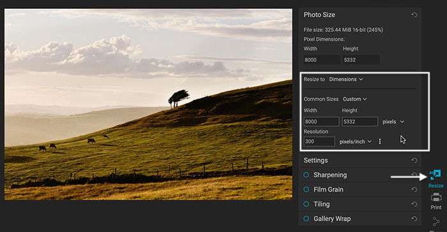The width and height of the screenshot is (447, 232).
Task: Click the 'Pixel Dimensions:' label
Action: pos(324,39)
